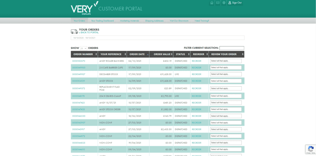This screenshot has width=316, height=156.
Task: Click the Back to Portal link
Action: 89,32
